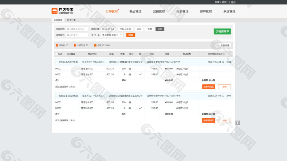
Task: Click the first order's 送货地址 text
Action: [x=126, y=62]
